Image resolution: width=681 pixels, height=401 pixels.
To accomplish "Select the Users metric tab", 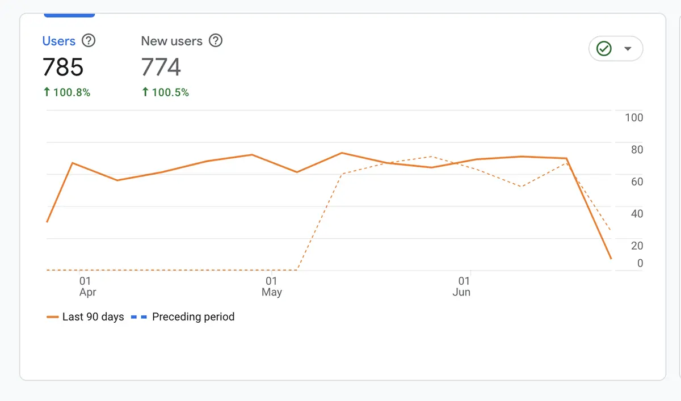I will pyautogui.click(x=59, y=41).
